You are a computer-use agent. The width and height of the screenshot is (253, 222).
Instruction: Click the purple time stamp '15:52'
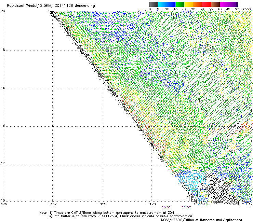(x=186, y=207)
